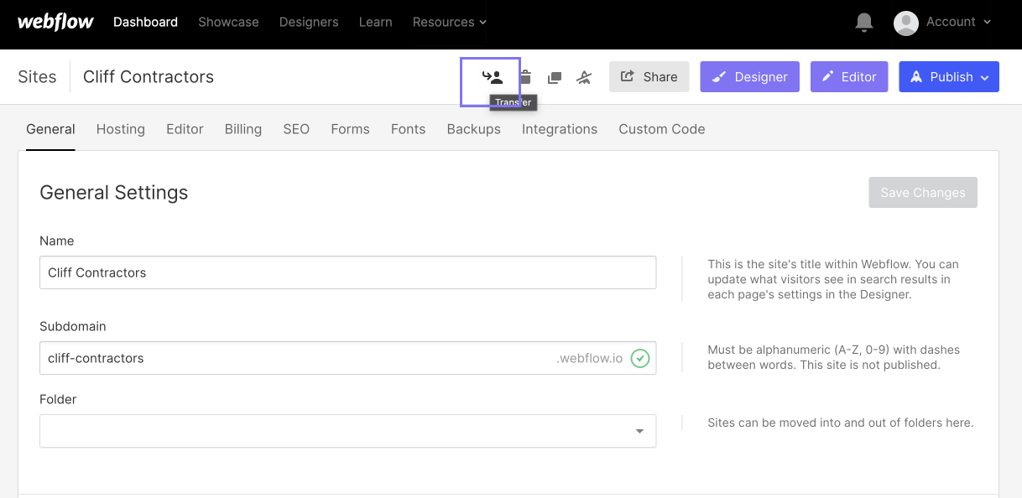The image size is (1022, 498).
Task: Click the .webflow.io suffix text
Action: pyautogui.click(x=590, y=359)
